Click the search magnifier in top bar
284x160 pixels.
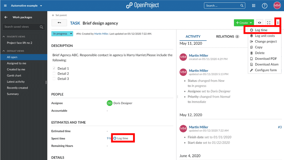click(242, 6)
